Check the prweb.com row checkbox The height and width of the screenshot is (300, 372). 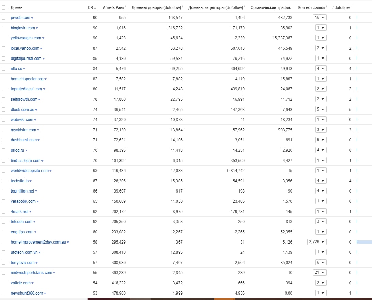pyautogui.click(x=3, y=18)
